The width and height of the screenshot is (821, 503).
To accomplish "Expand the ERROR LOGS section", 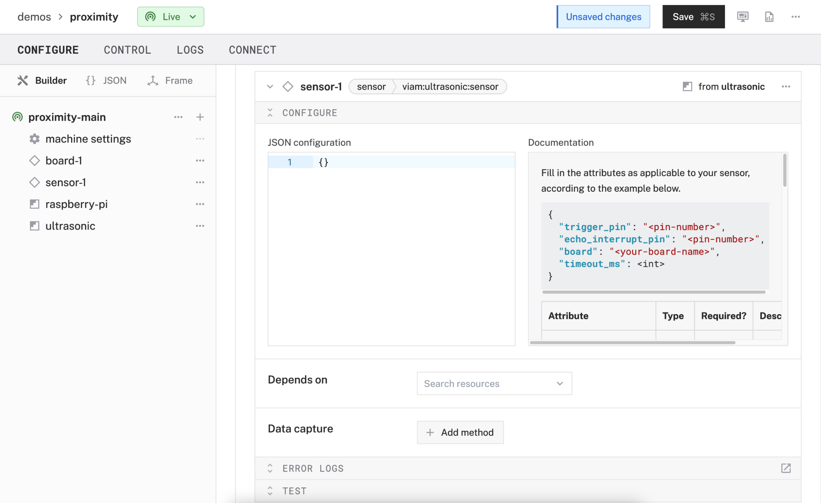I will 270,469.
